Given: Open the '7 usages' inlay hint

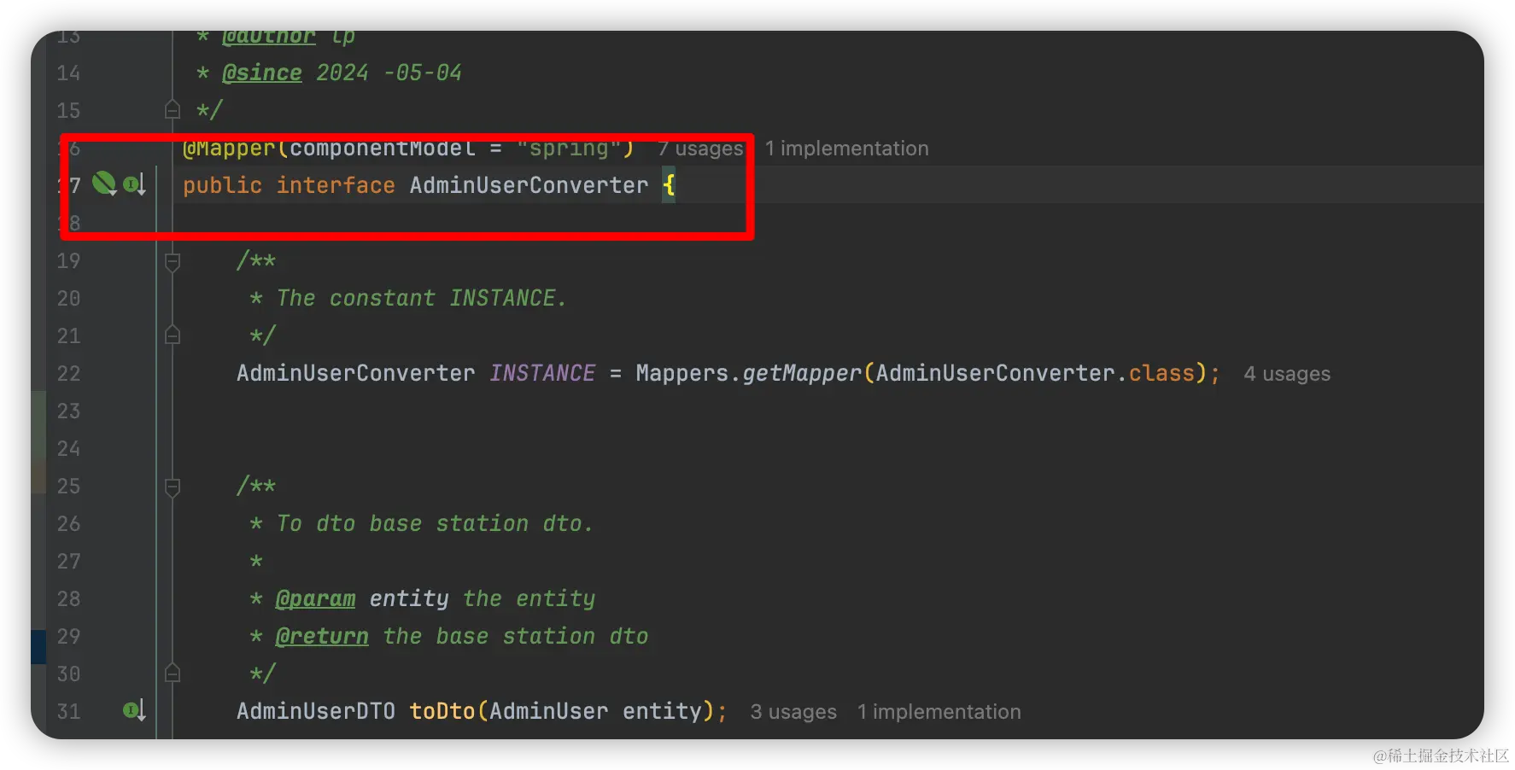Looking at the screenshot, I should (x=700, y=149).
